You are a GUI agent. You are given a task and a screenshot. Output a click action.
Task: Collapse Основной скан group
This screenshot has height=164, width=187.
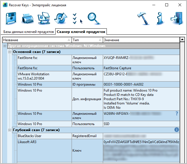pyautogui.click(x=9, y=52)
